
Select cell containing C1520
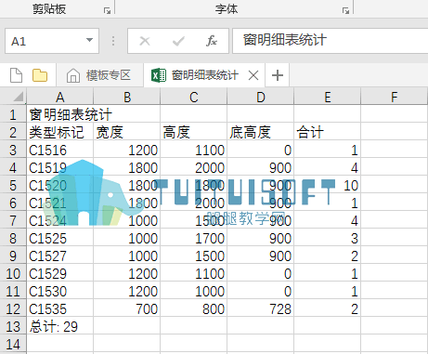60,185
